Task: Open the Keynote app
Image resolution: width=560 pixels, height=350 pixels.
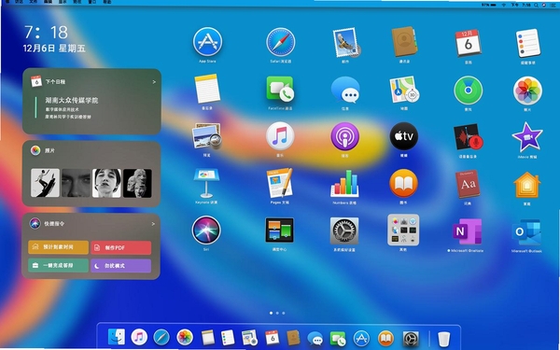Action: [x=206, y=183]
